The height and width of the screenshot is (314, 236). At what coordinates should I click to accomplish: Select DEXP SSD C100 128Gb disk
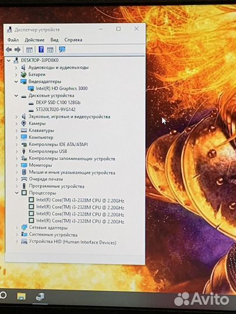58,102
